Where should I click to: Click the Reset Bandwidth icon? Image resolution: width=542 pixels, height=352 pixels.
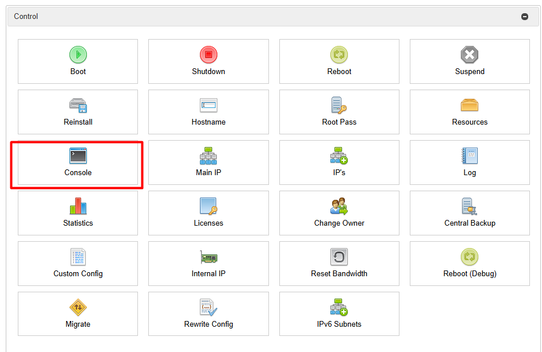(x=339, y=257)
